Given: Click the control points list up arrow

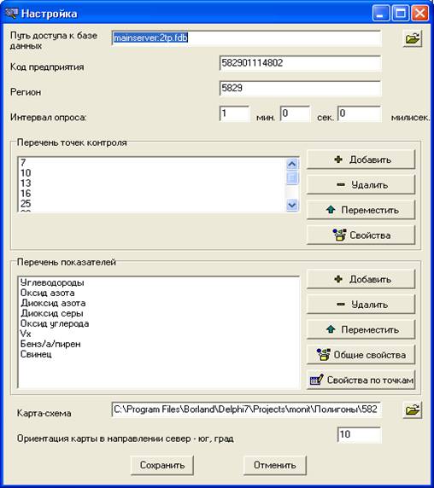Looking at the screenshot, I should click(292, 165).
